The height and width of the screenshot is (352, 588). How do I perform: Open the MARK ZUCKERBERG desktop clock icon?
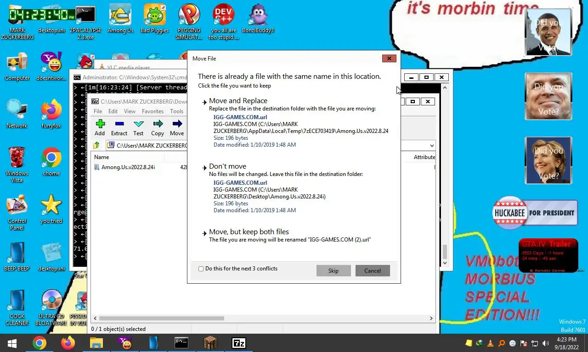tap(17, 22)
